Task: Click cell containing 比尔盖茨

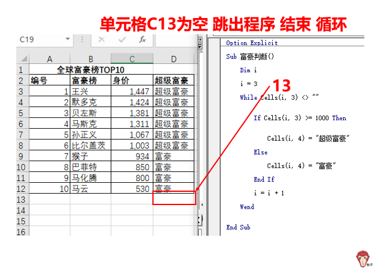Action: [x=91, y=146]
